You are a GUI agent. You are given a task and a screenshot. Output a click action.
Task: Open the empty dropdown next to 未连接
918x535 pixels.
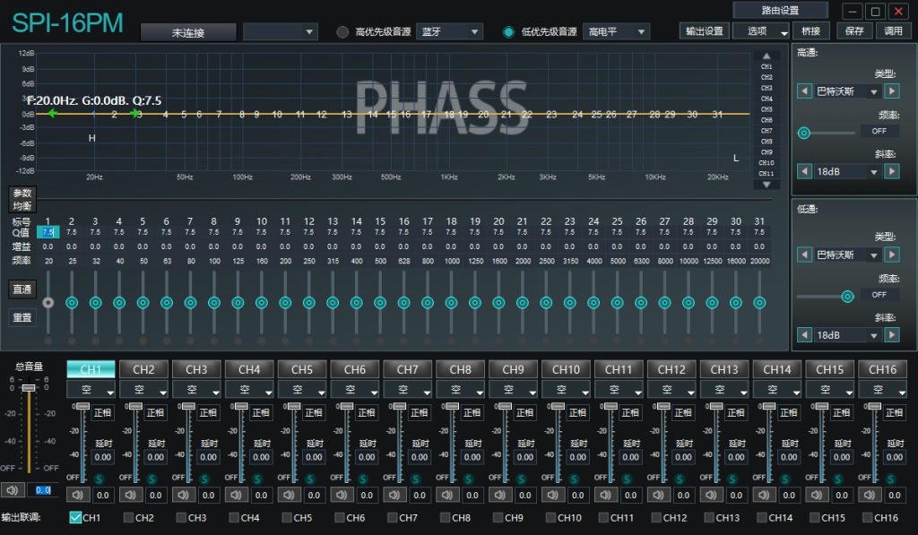[281, 31]
